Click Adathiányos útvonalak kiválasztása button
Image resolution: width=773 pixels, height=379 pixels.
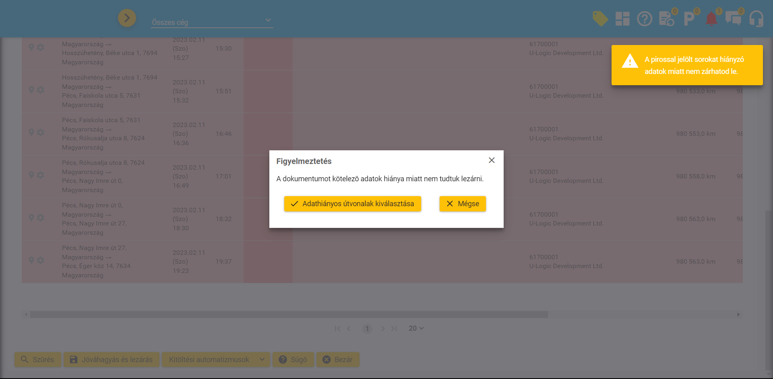click(352, 204)
